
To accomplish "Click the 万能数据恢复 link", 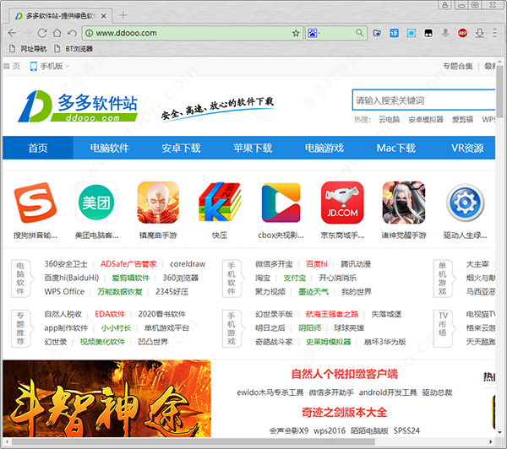I will [x=120, y=292].
